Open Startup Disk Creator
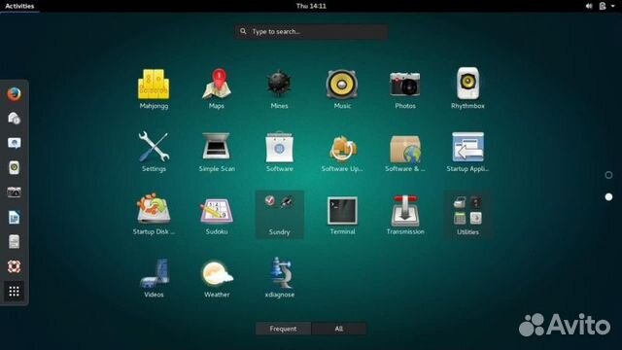The height and width of the screenshot is (350, 622). [154, 214]
